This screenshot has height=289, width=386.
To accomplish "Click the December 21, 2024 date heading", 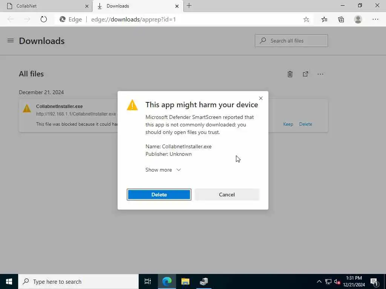I will click(x=41, y=93).
